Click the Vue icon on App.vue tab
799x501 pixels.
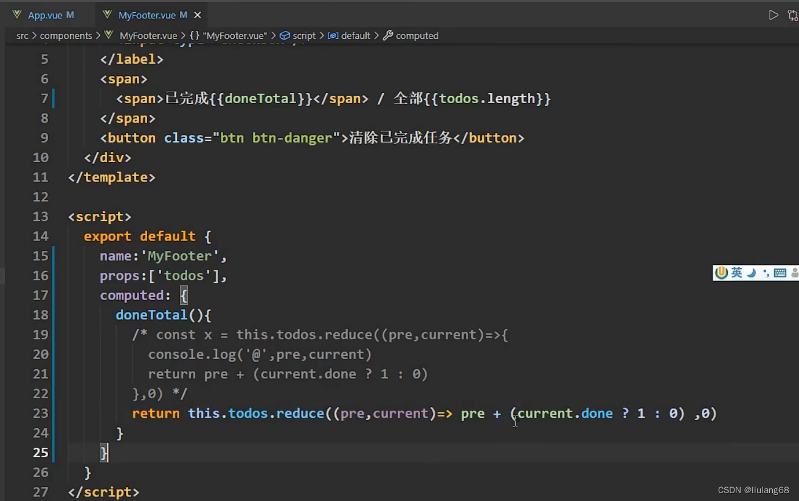(17, 14)
